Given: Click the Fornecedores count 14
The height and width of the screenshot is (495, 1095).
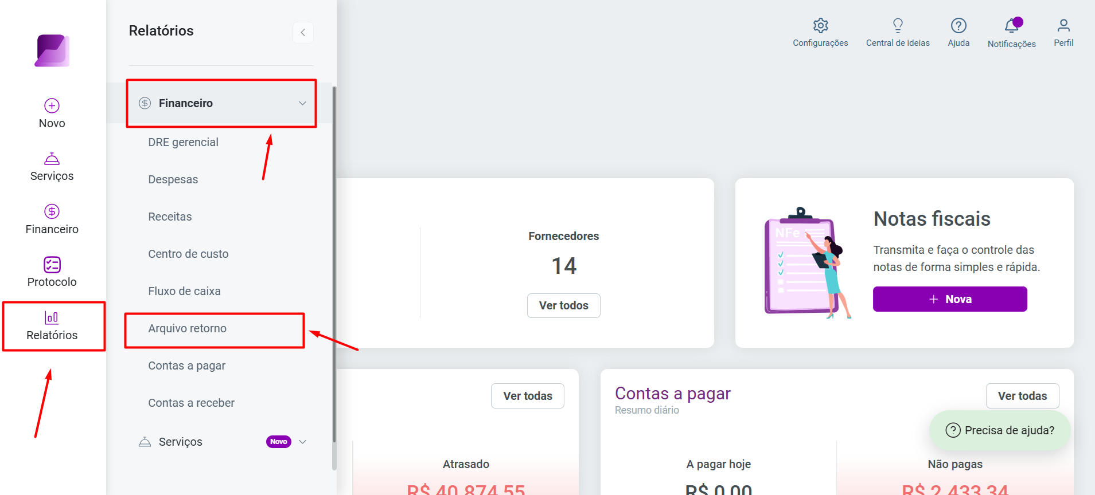Looking at the screenshot, I should [564, 266].
